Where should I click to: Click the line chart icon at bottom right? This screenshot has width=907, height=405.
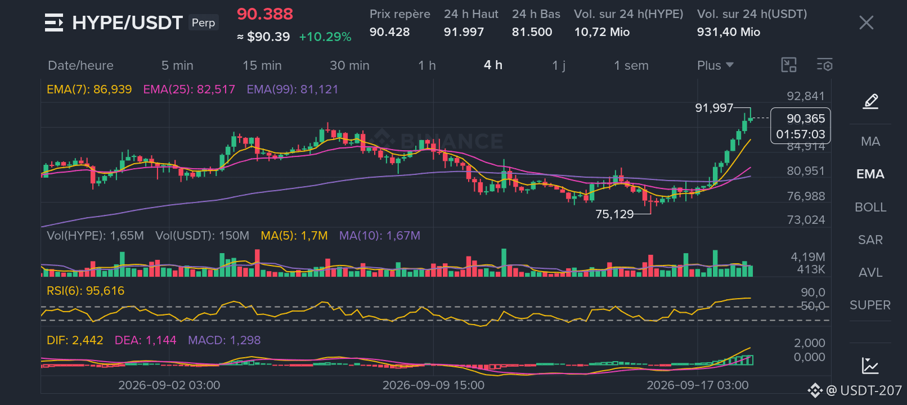pyautogui.click(x=870, y=366)
